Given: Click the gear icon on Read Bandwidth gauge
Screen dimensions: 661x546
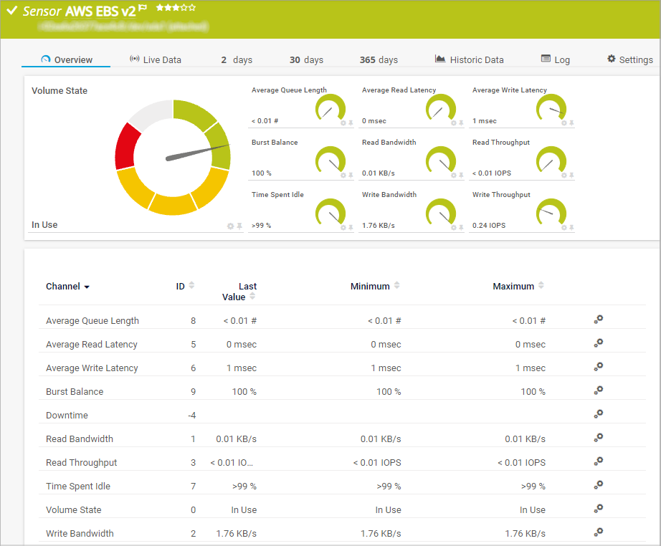Looking at the screenshot, I should click(x=453, y=175).
